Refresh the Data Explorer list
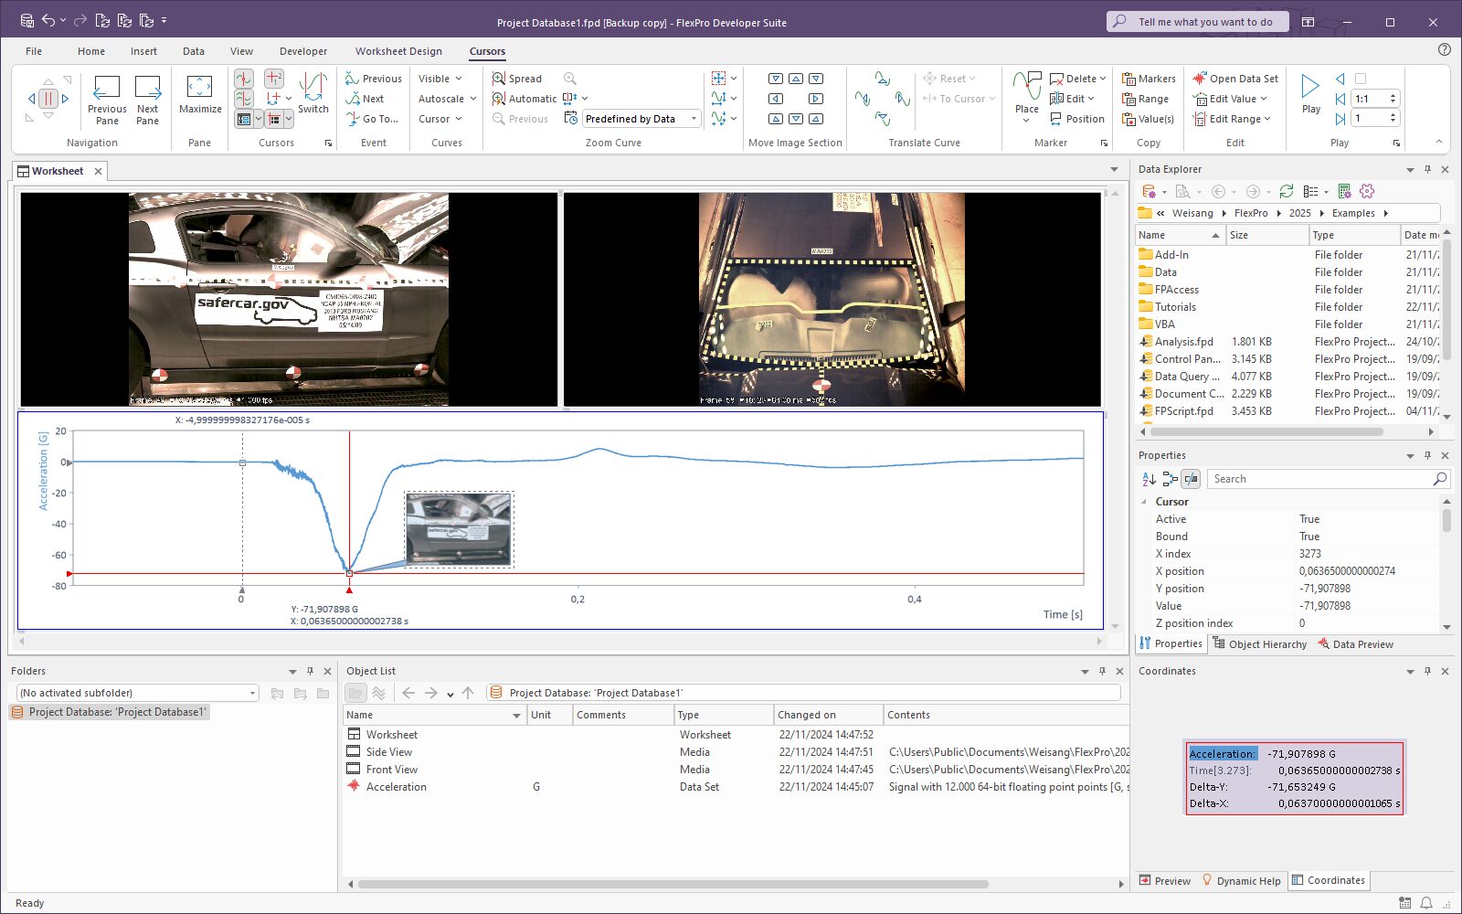The image size is (1462, 914). click(x=1287, y=191)
